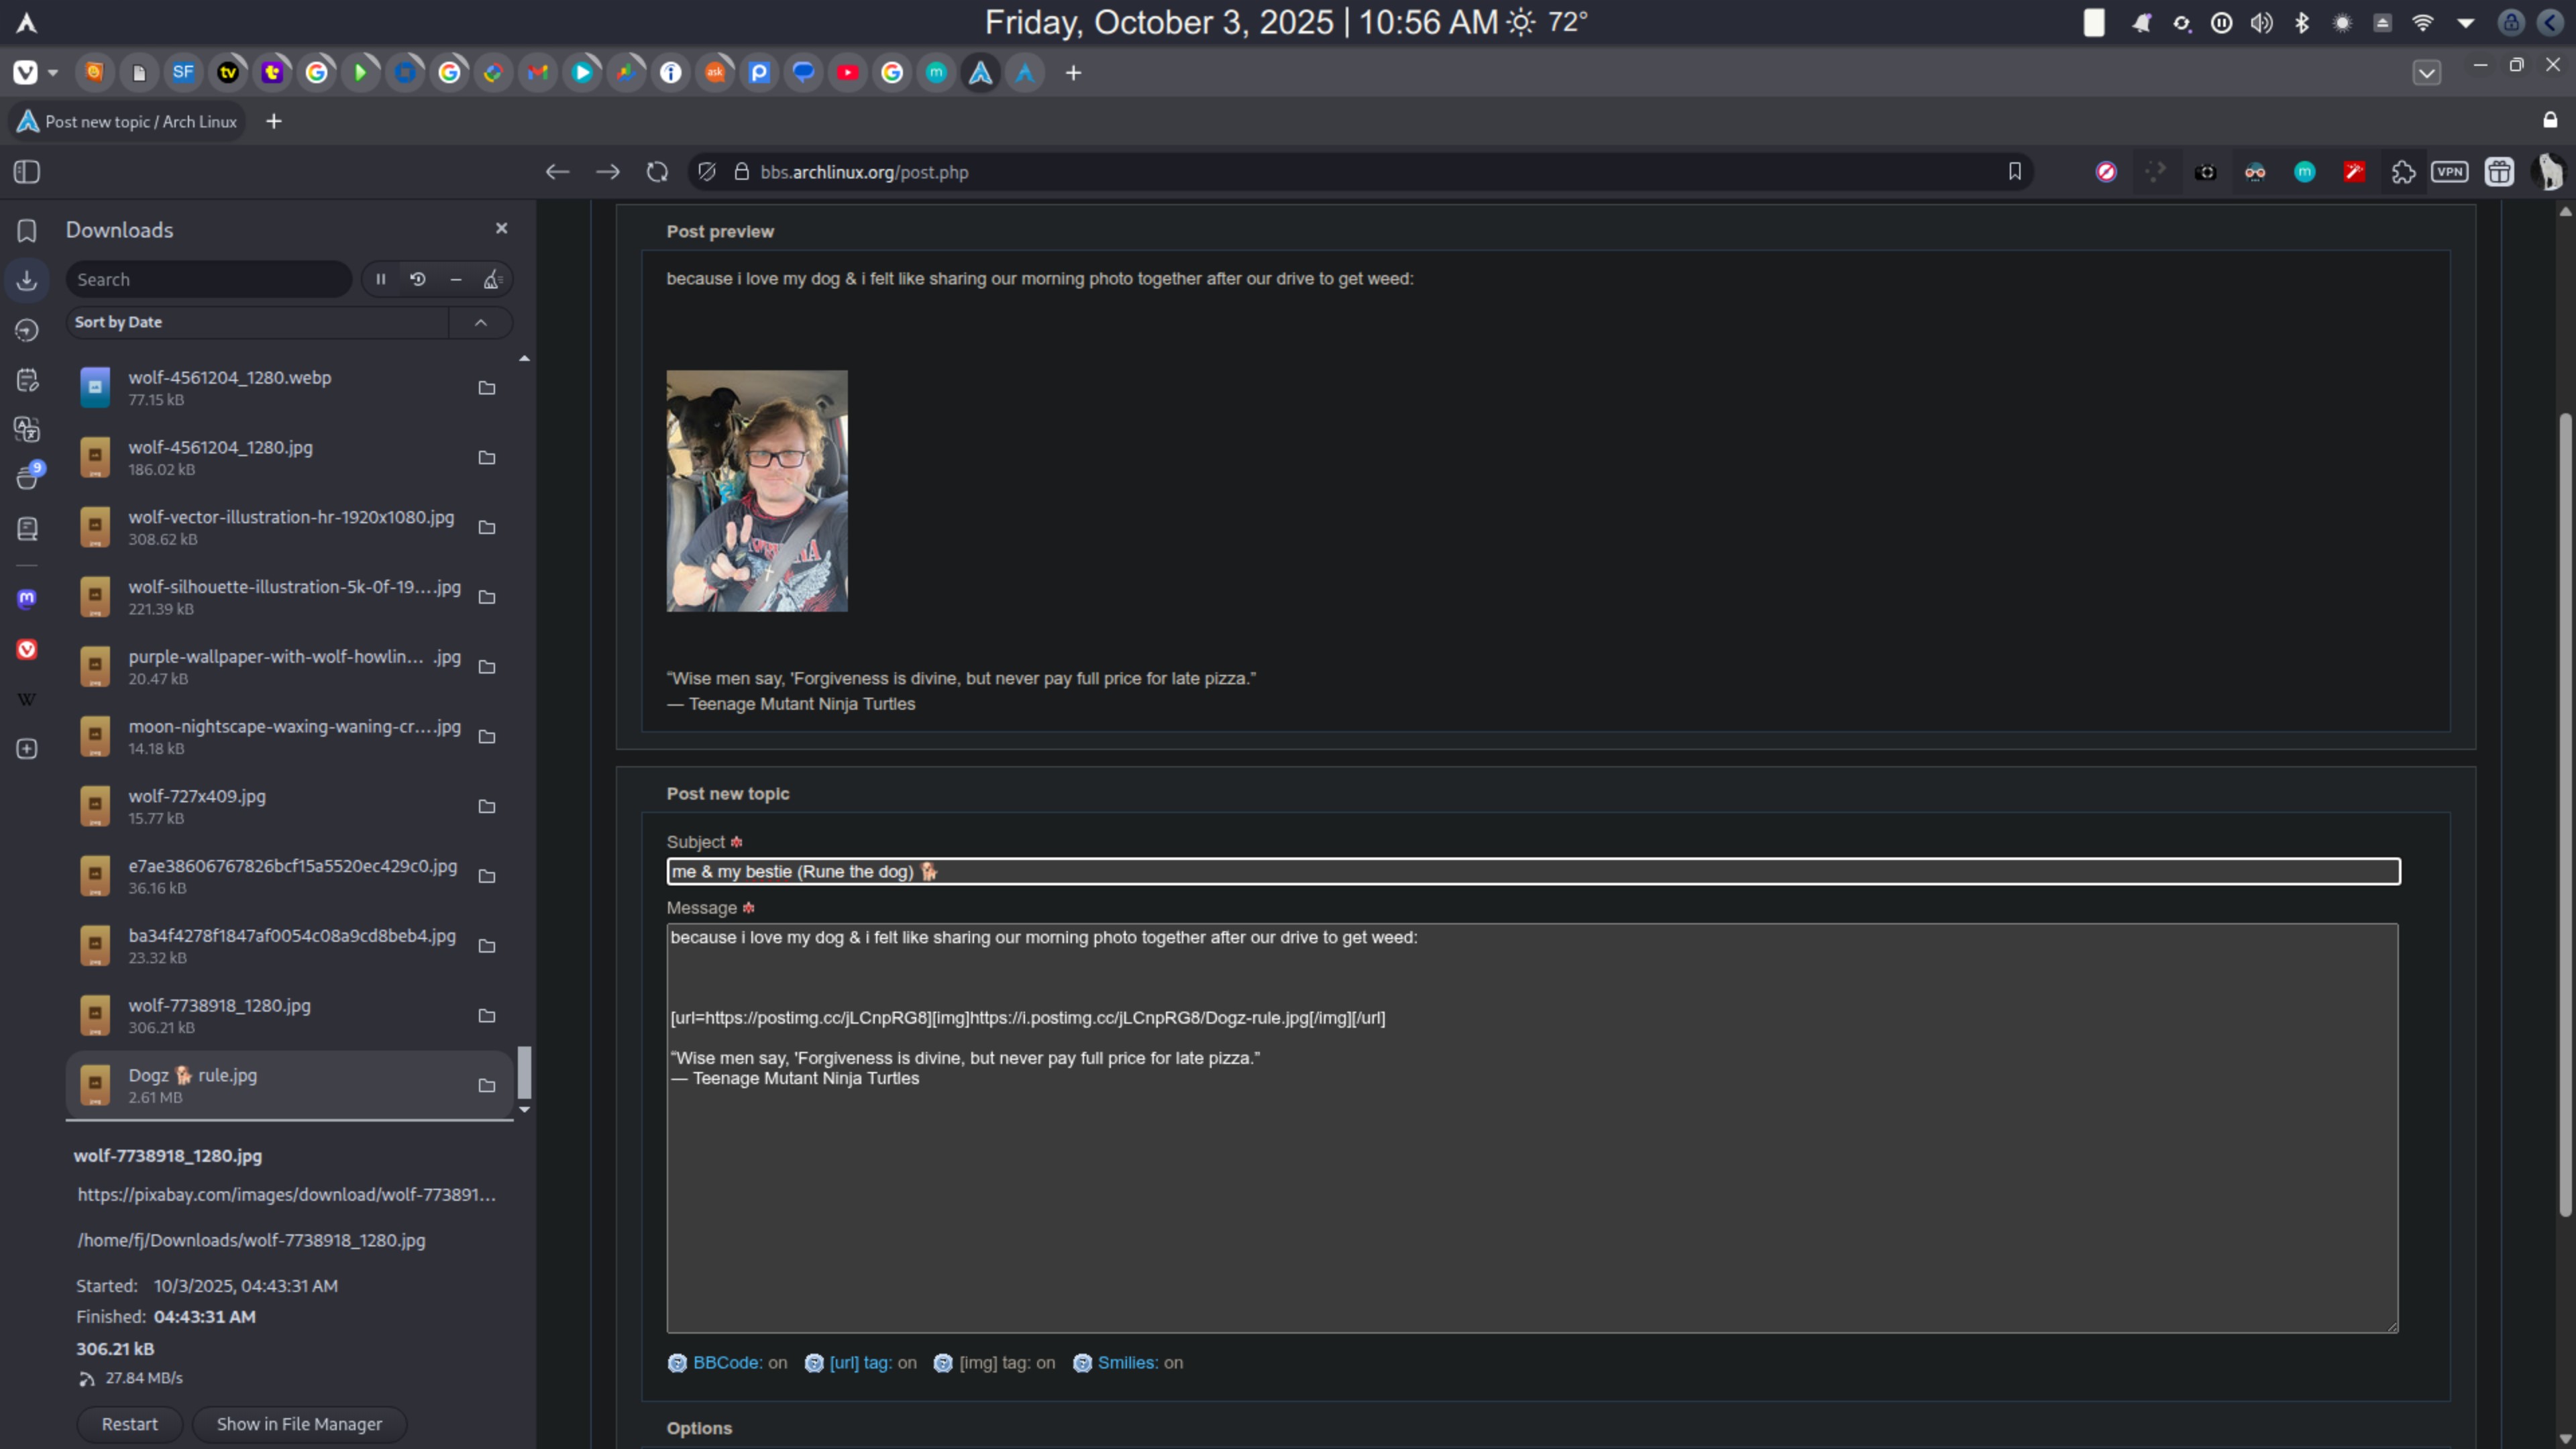The height and width of the screenshot is (1449, 2576).
Task: Open the BBCode help link
Action: 727,1363
